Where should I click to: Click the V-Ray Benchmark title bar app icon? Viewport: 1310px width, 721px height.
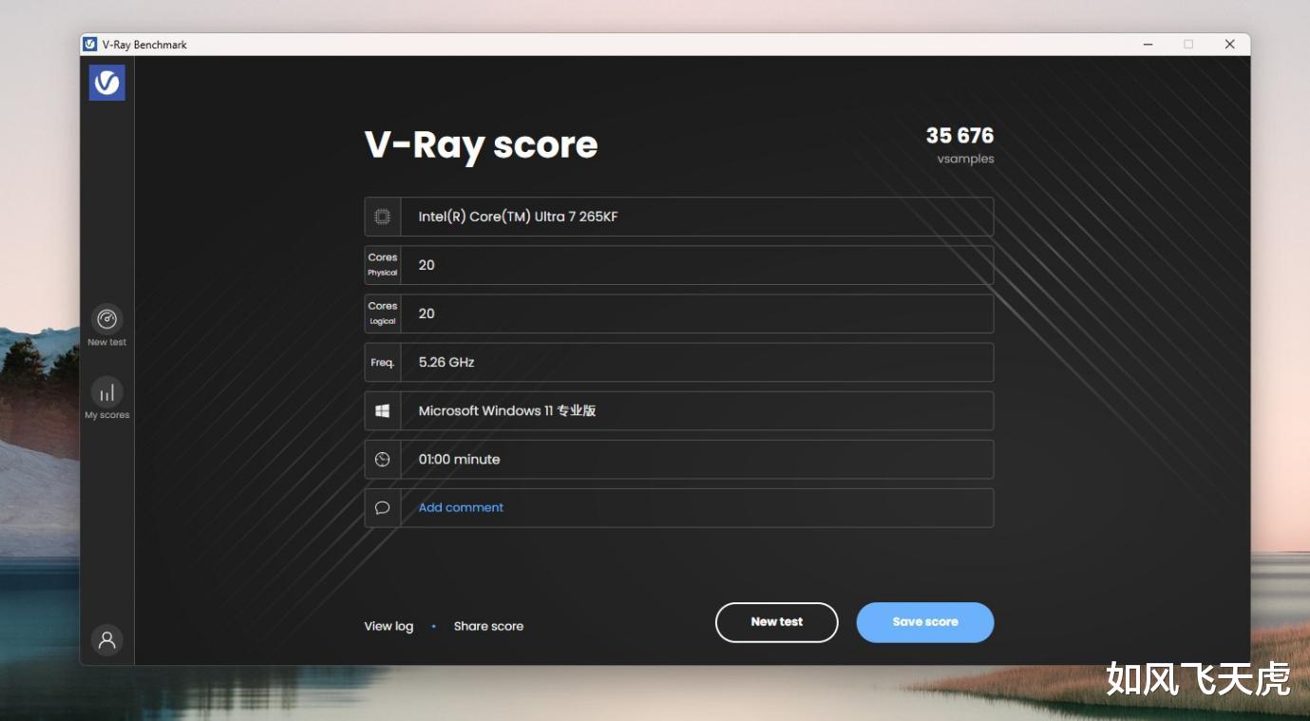coord(90,44)
